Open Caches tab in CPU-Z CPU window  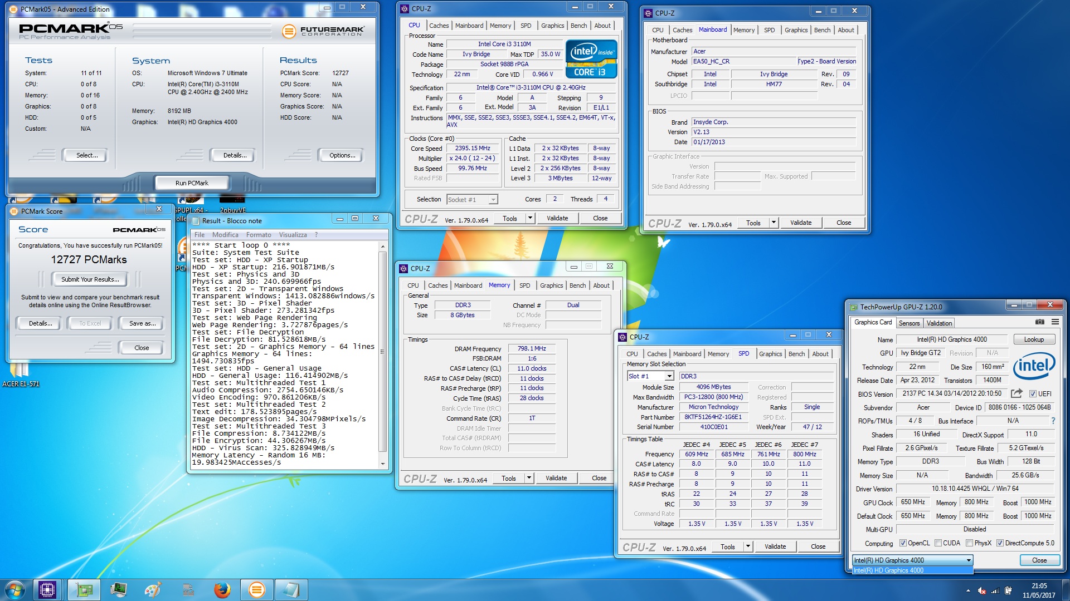[x=439, y=26]
